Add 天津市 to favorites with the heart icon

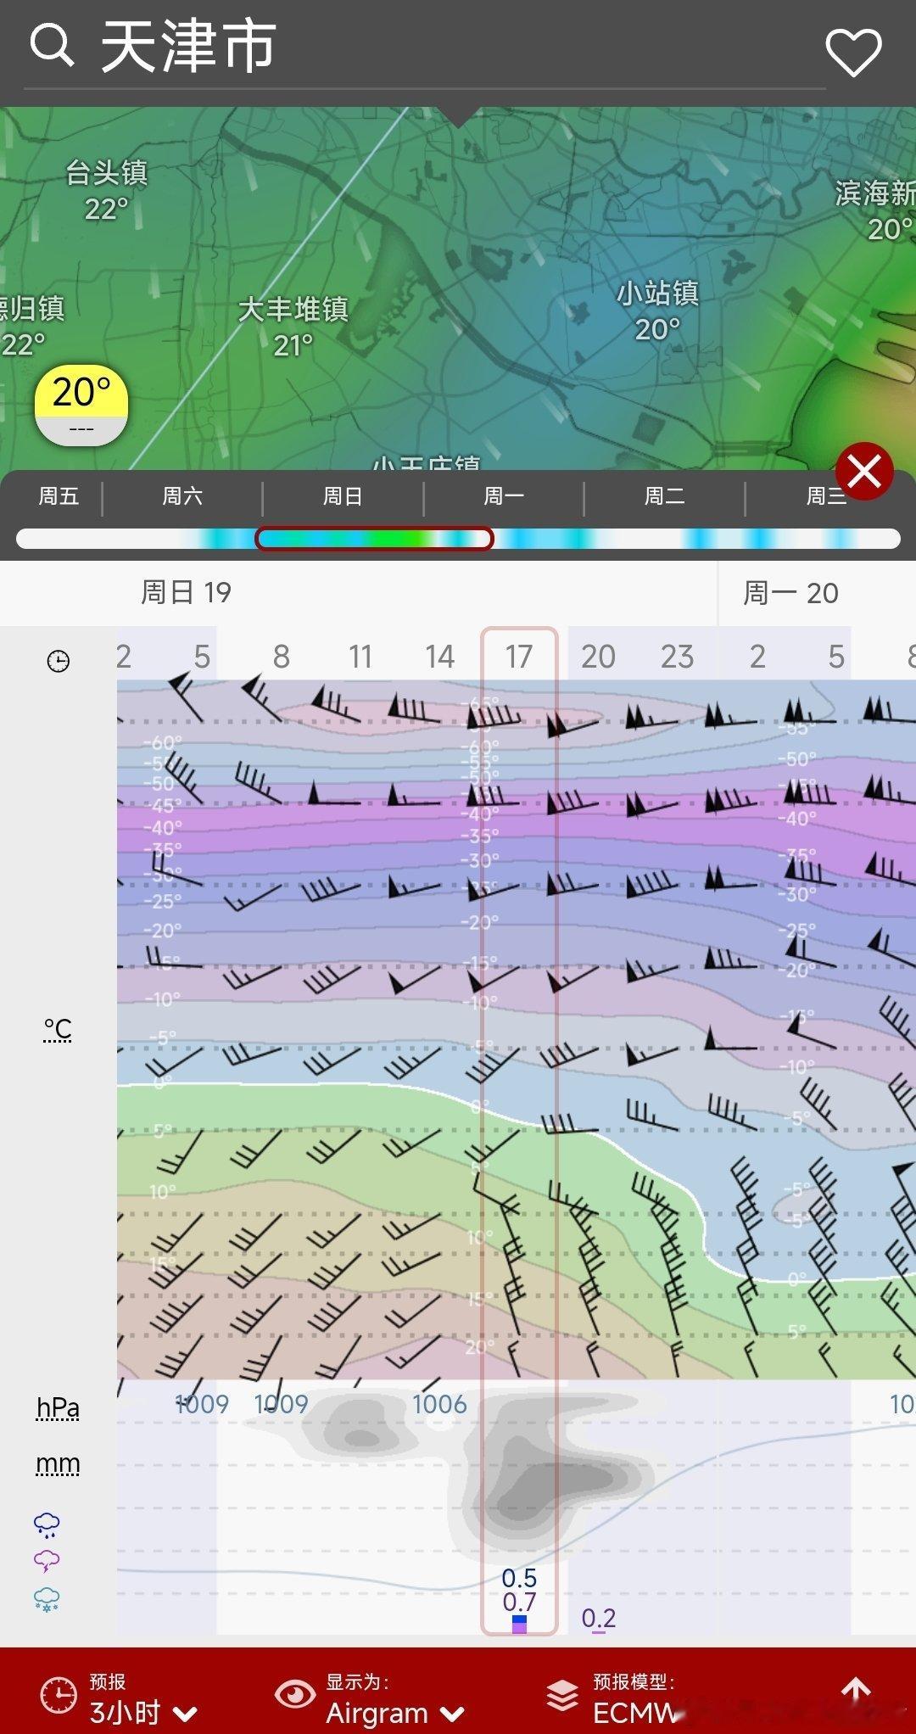[854, 52]
